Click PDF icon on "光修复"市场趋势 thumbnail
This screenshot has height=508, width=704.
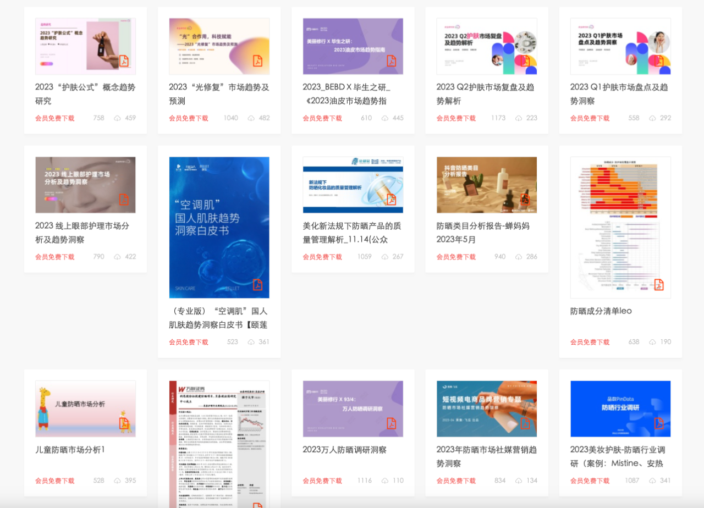(258, 61)
